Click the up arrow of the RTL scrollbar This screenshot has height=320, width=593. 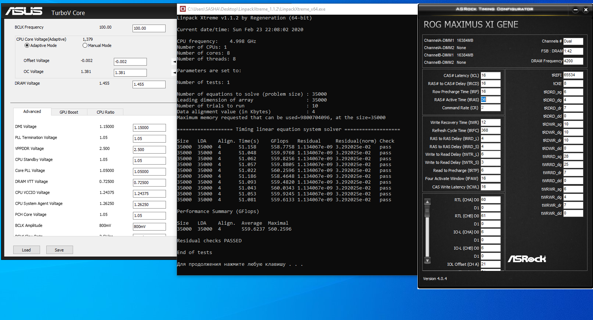click(x=427, y=202)
